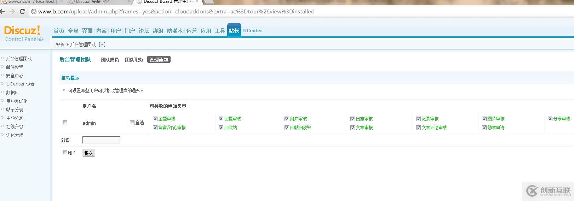Uncheck the 回帖回收站 checkbox
Viewport: 574px width, 201px height.
click(287, 128)
